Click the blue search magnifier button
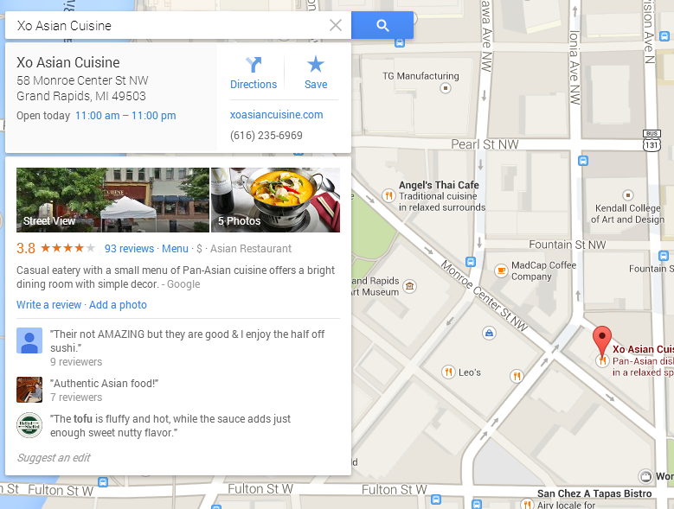This screenshot has height=509, width=674. [382, 25]
